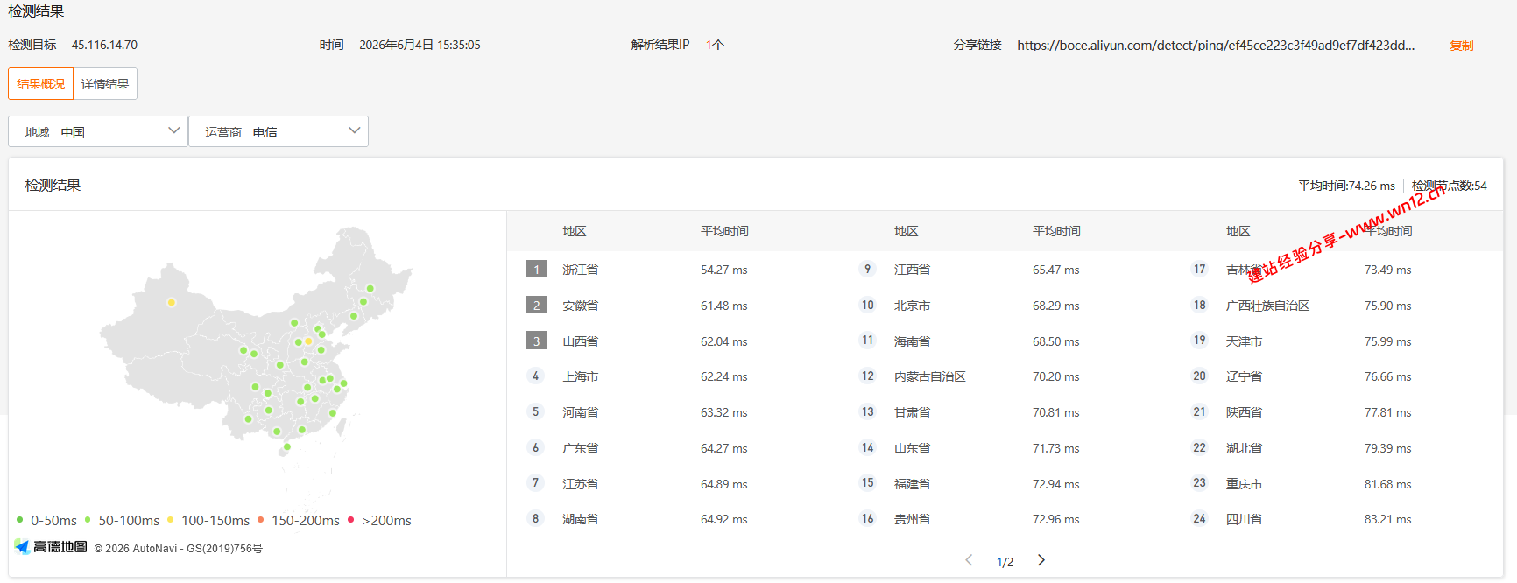Select the 重庆市 row name
1517x583 pixels.
[x=1244, y=484]
